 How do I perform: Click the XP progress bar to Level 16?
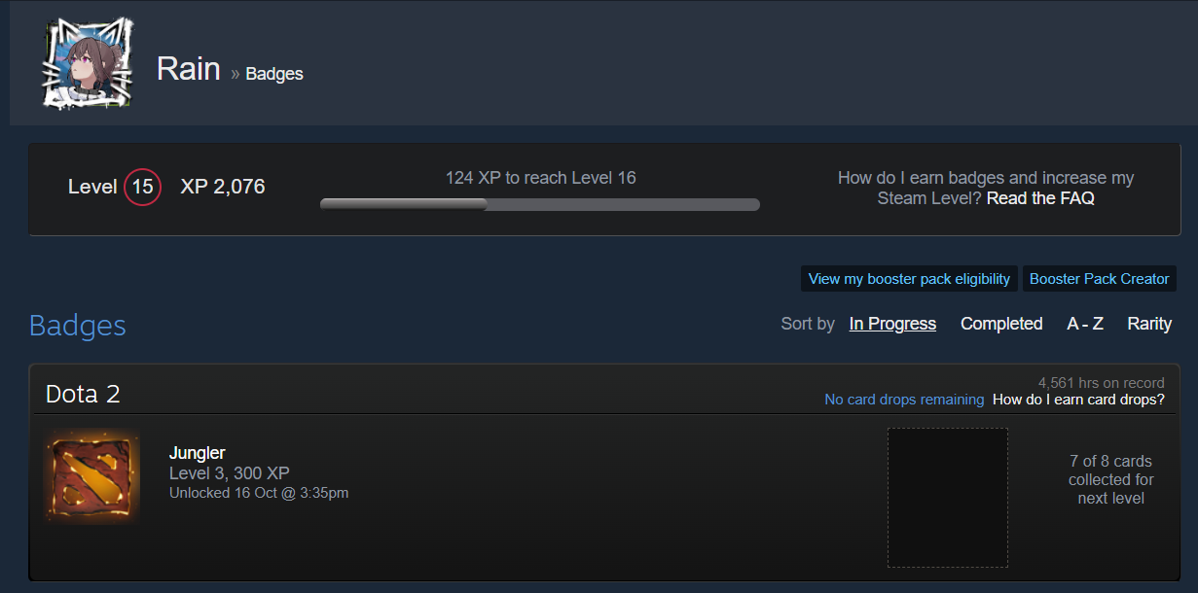540,204
